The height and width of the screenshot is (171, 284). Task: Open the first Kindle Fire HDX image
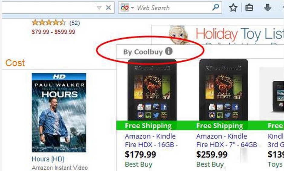point(152,90)
